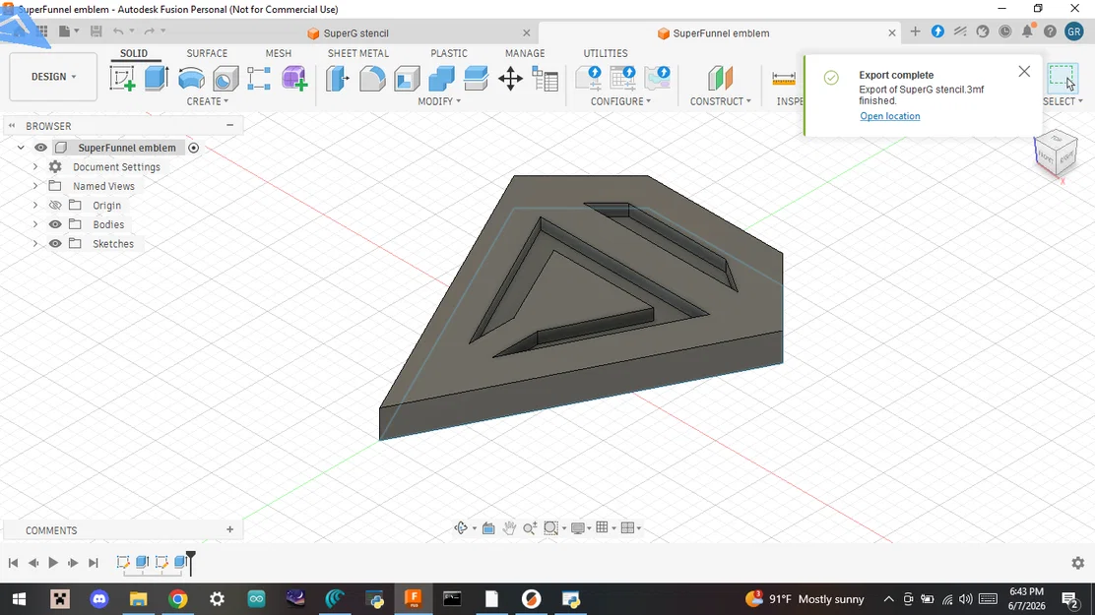The height and width of the screenshot is (615, 1095).
Task: Dismiss the Export complete notification
Action: tap(1024, 71)
